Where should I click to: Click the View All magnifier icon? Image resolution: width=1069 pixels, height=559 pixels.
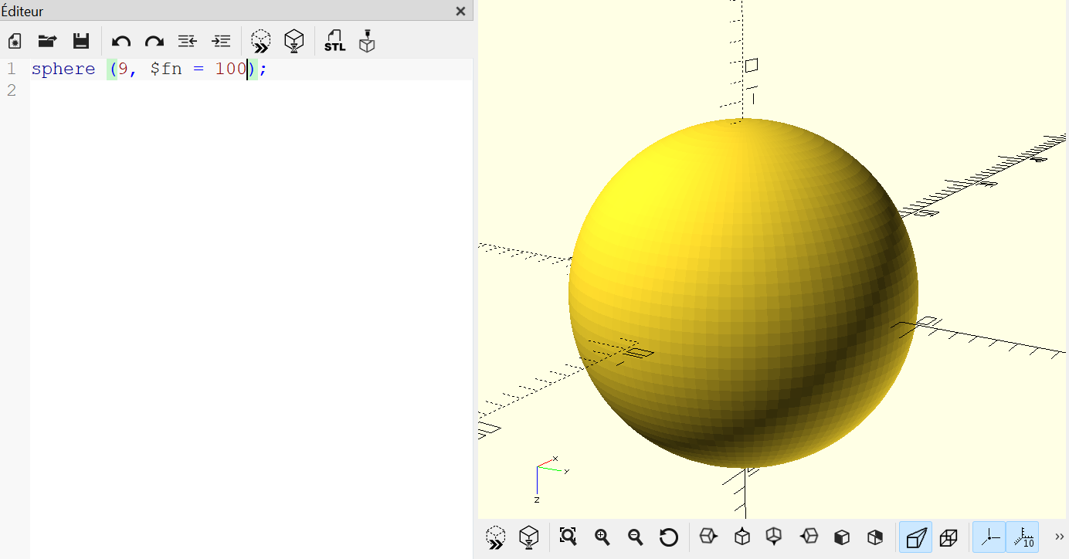coord(568,537)
